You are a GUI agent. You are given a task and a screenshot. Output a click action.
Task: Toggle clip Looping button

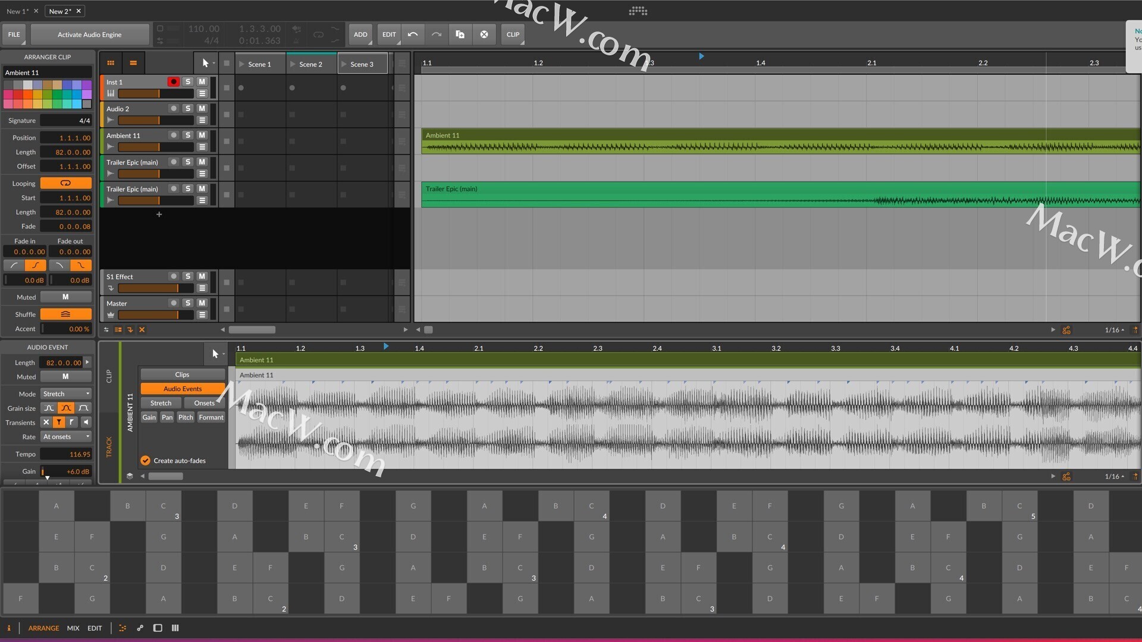point(65,183)
